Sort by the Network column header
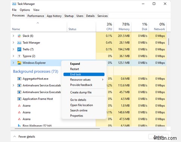 click(158, 27)
